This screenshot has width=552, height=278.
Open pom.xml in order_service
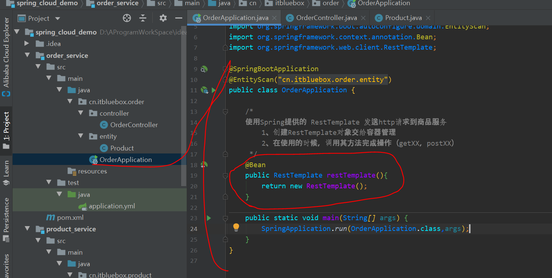click(70, 218)
